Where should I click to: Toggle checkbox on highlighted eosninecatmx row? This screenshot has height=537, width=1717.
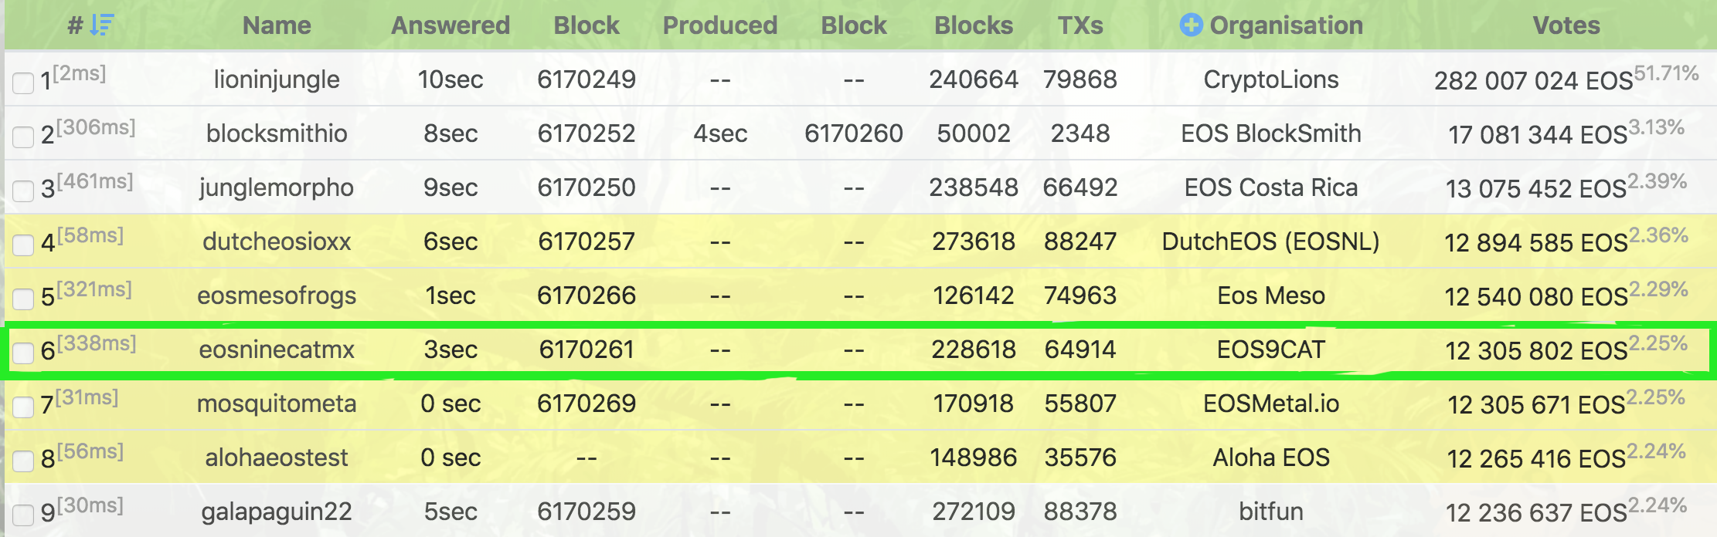tap(23, 353)
